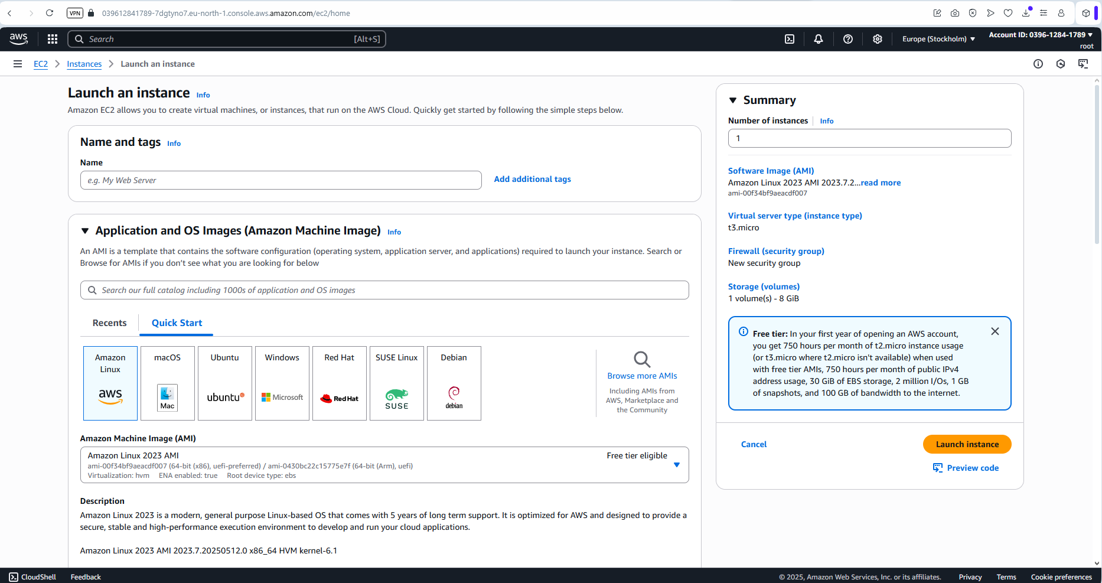Click the instance Name input field

(x=281, y=180)
